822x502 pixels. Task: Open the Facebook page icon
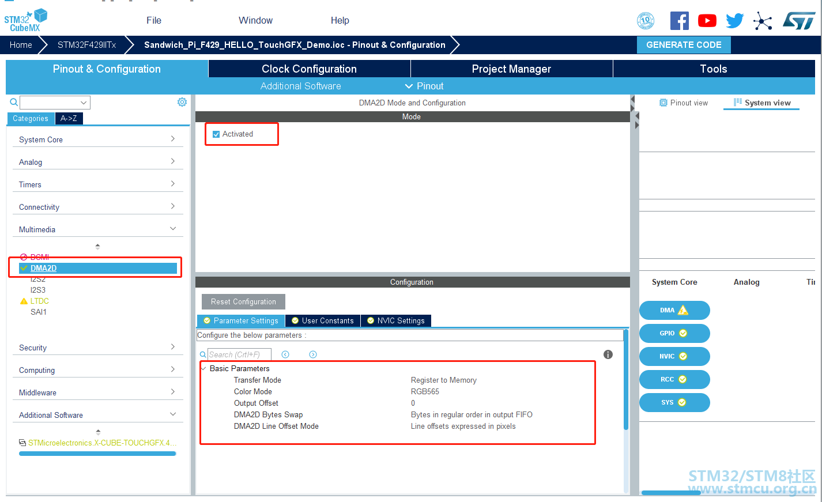coord(680,21)
